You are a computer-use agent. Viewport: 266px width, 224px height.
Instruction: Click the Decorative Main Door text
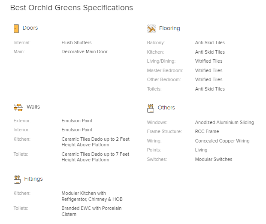(x=85, y=51)
